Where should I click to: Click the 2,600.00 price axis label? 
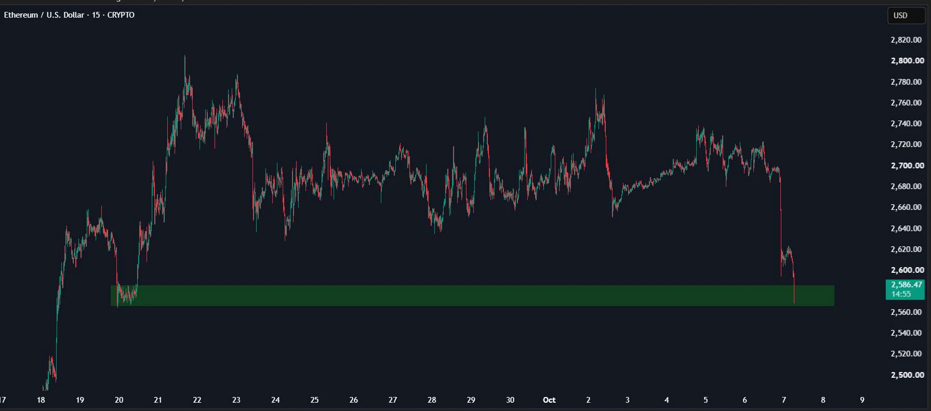907,270
